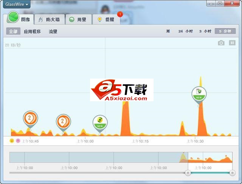
Task: Click the usage tab green circle icon
Action: pos(71,19)
